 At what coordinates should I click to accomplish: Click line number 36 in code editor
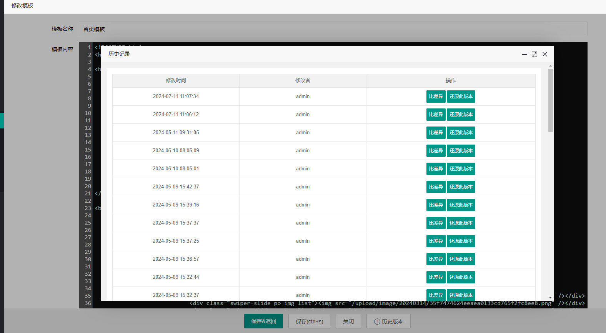pos(88,303)
